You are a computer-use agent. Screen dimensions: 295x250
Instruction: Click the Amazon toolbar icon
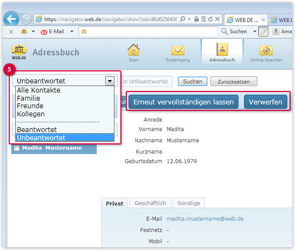point(275,31)
